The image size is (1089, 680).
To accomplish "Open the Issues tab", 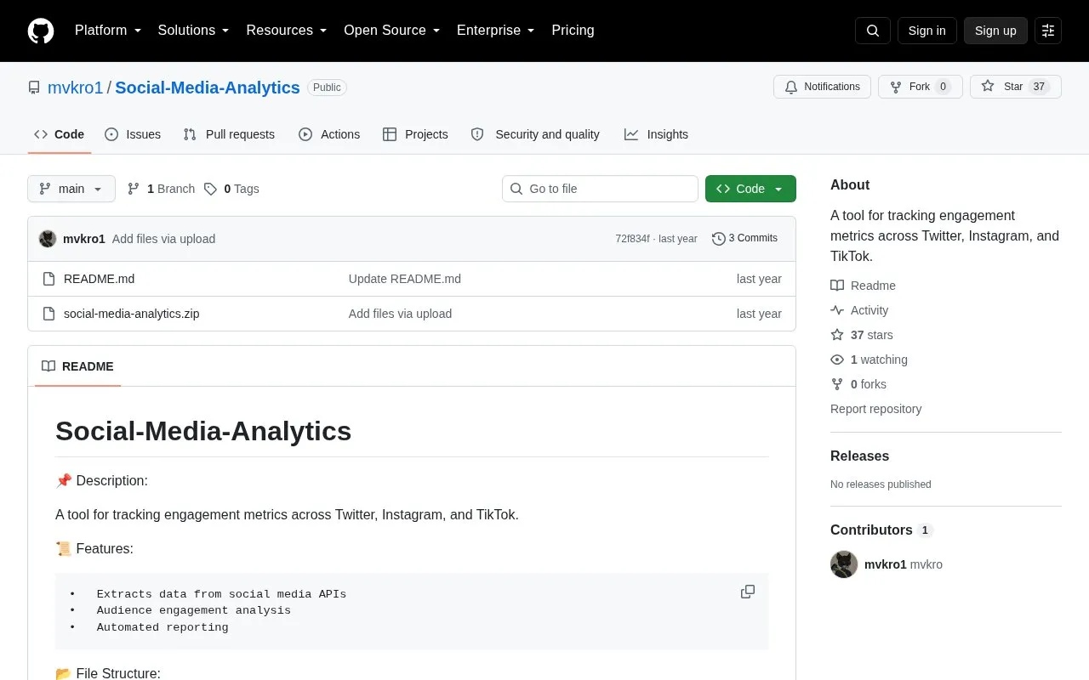I will (133, 134).
